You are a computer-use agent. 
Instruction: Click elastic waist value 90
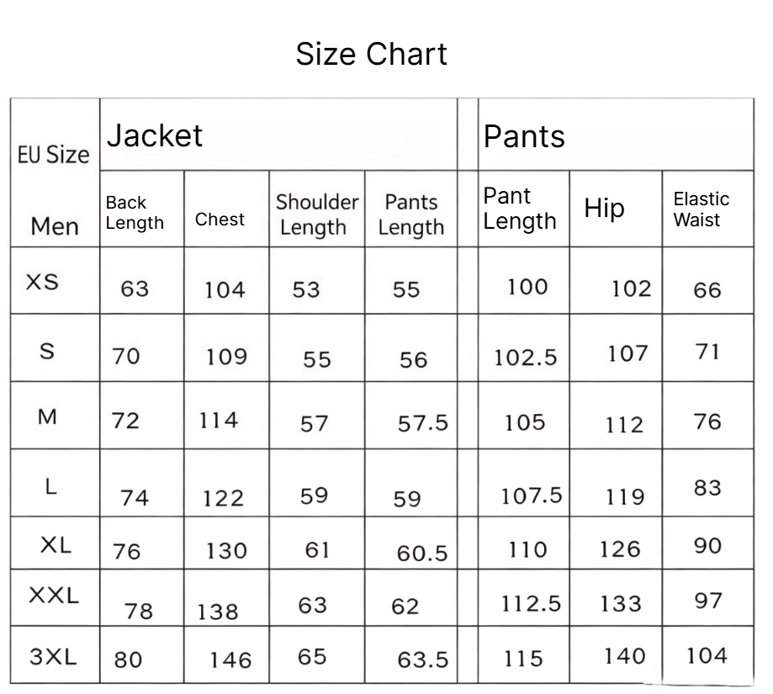[x=707, y=546]
